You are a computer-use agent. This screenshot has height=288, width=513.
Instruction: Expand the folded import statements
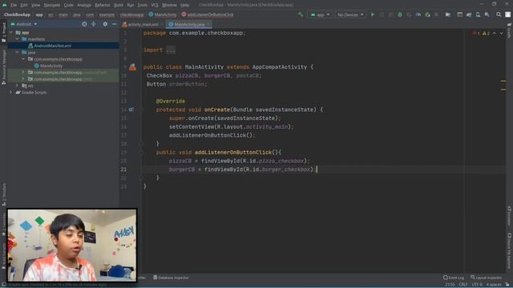tap(171, 50)
